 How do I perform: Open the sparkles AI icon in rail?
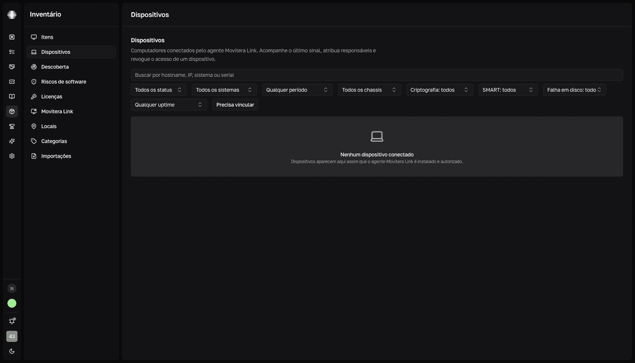click(x=12, y=141)
